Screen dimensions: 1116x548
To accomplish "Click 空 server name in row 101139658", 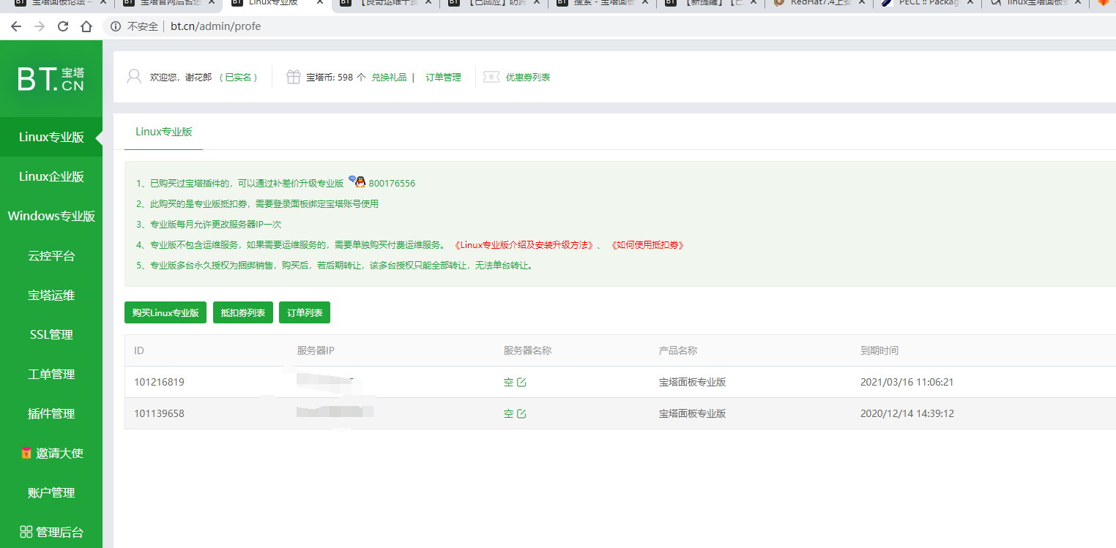I will tap(508, 413).
